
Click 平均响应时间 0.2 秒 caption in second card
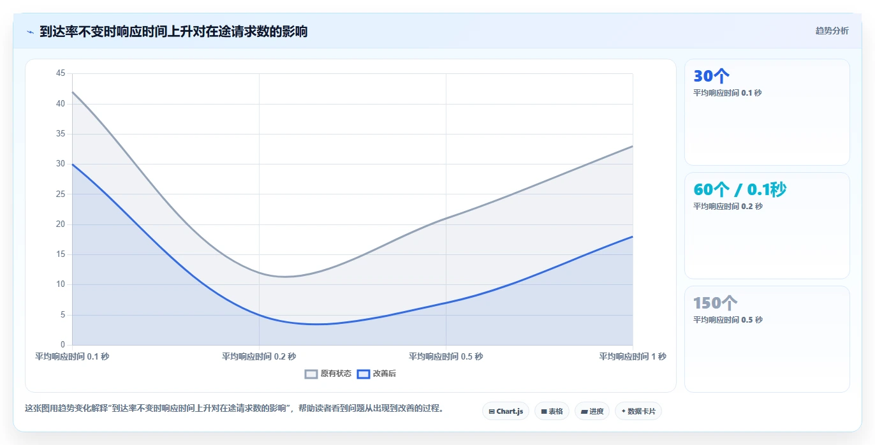[x=728, y=207]
